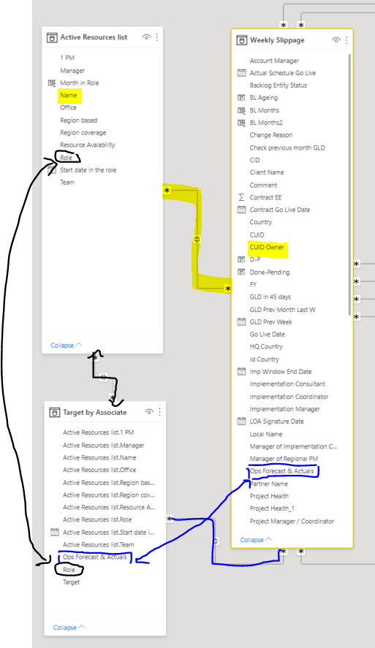
Task: Click calendar icon beside Contract Go Live Date
Action: coord(241,210)
